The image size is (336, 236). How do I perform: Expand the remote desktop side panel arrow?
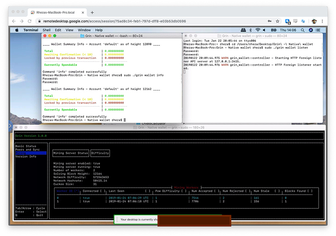(10, 126)
